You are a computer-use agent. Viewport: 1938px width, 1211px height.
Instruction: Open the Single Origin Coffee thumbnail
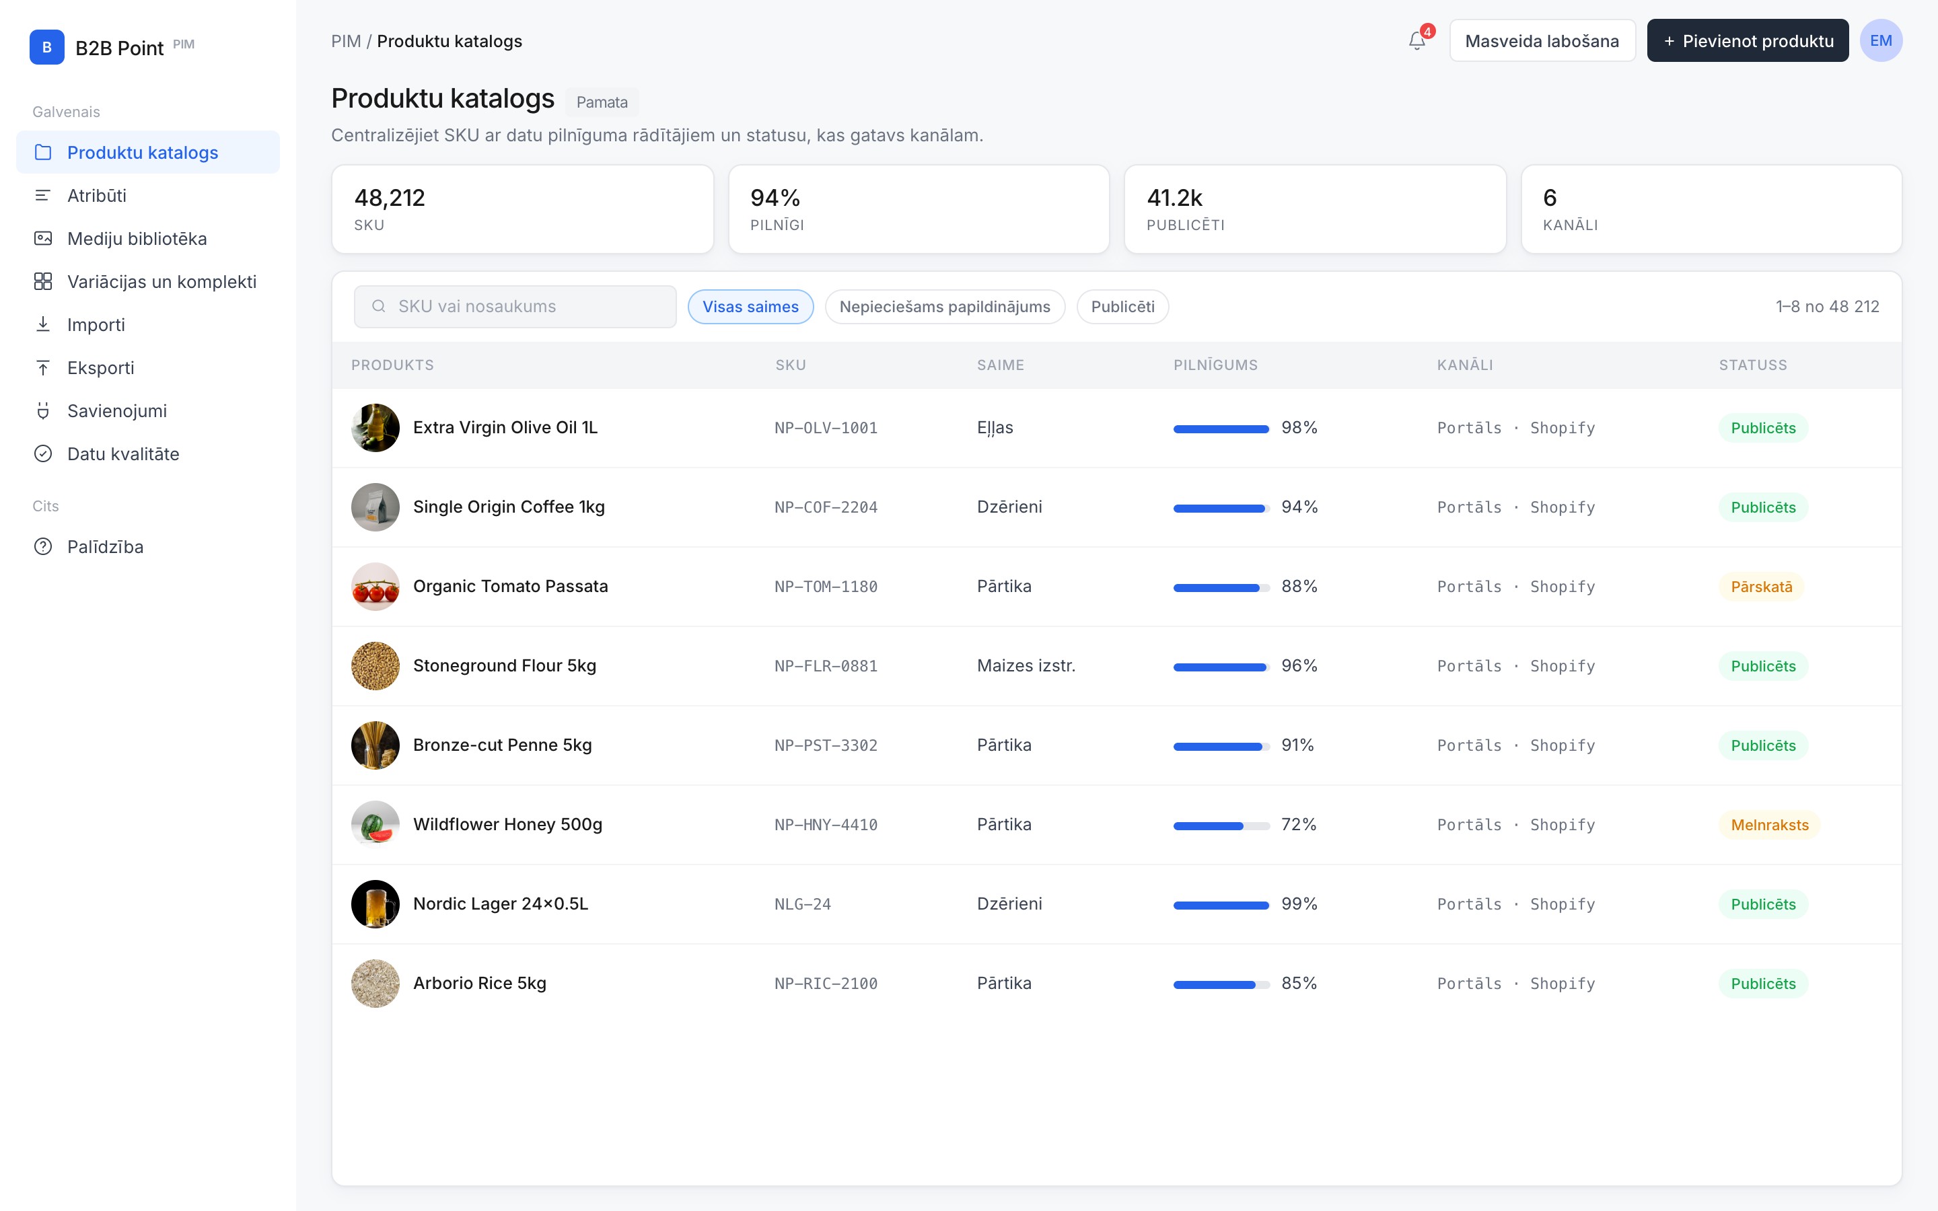375,507
